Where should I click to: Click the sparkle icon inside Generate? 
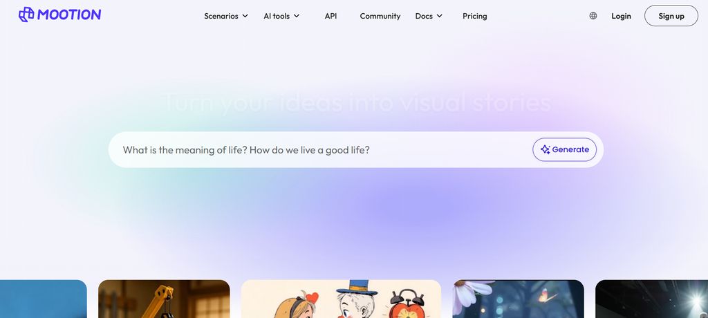point(545,149)
